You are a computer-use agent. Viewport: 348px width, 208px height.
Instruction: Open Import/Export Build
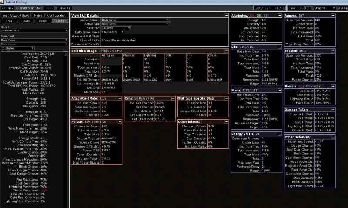[16, 15]
